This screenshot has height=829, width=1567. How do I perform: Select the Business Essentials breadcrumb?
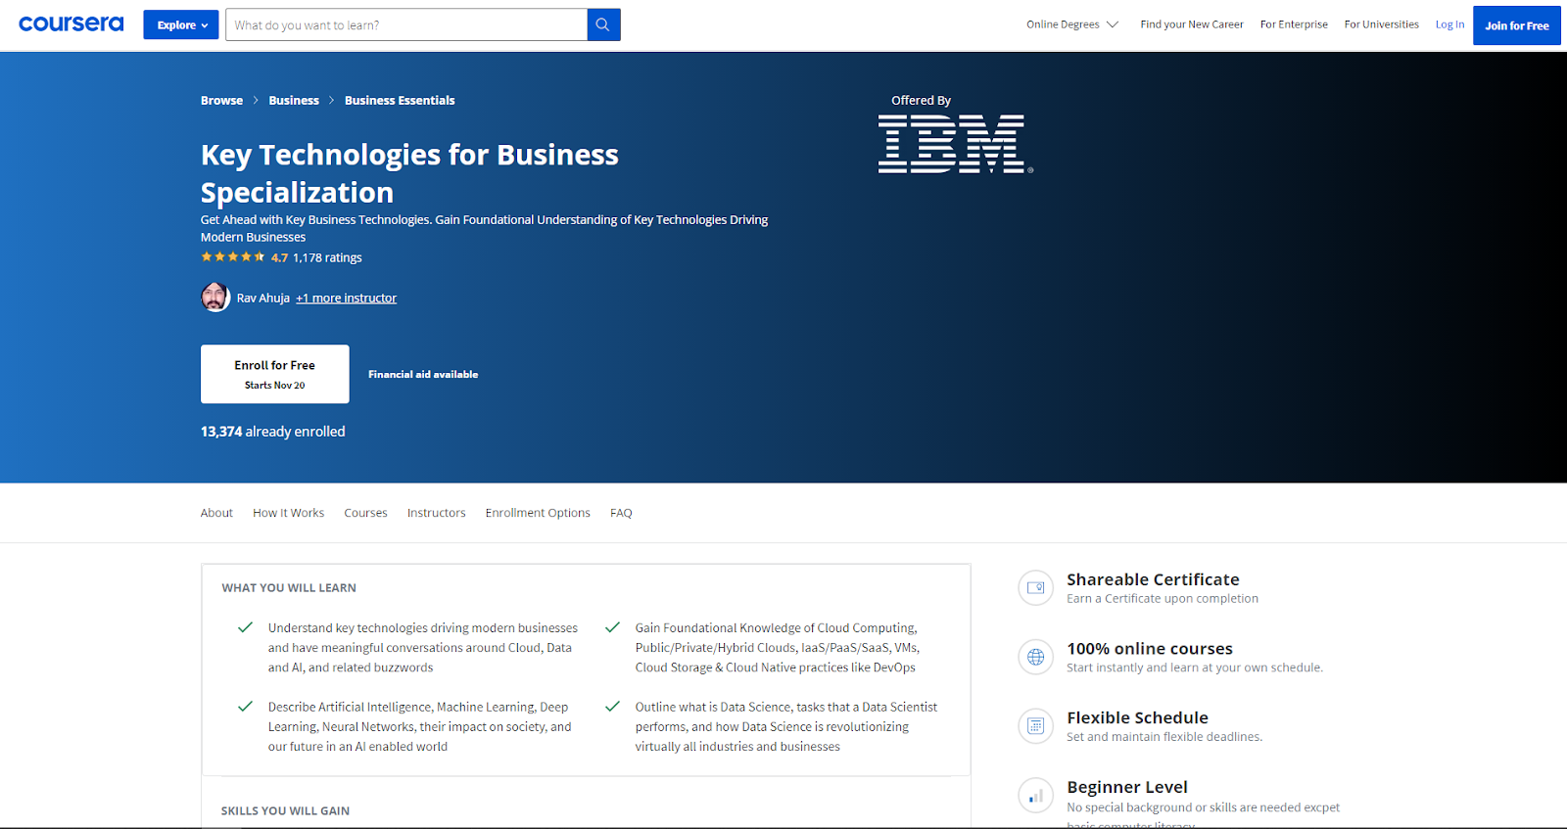coord(400,100)
